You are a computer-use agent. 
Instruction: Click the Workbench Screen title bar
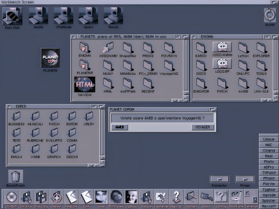135,2
